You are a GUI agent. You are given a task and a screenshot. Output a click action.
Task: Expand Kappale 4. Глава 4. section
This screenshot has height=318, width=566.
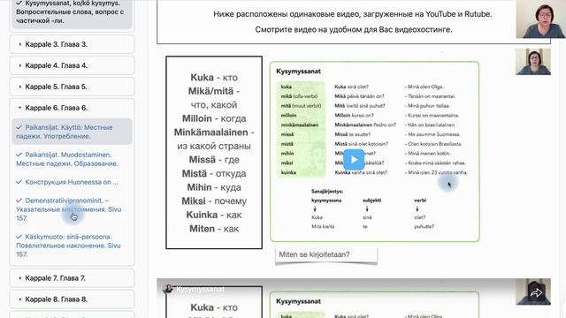coord(72,65)
